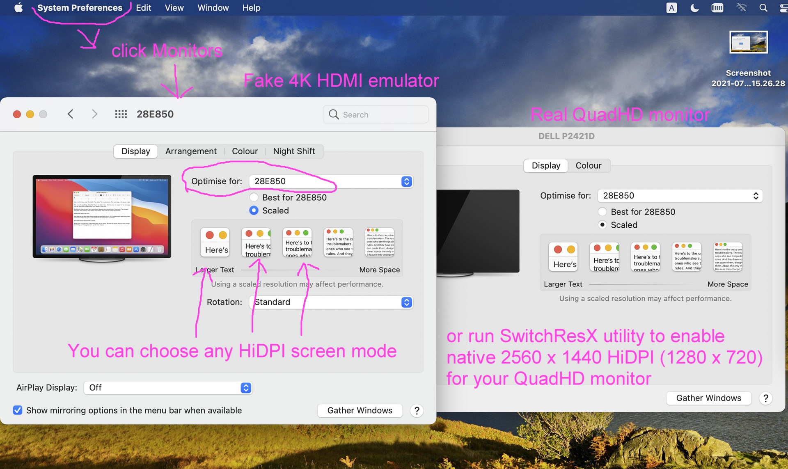Select Best for 28E850 in left window

point(254,197)
